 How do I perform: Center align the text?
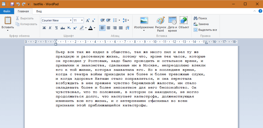(108, 28)
